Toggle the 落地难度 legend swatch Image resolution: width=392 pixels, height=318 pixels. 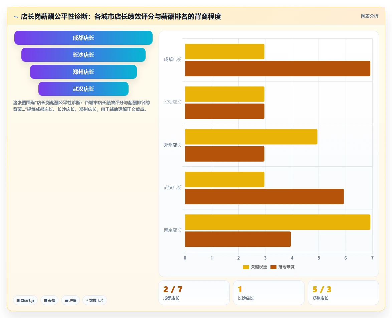pos(273,267)
